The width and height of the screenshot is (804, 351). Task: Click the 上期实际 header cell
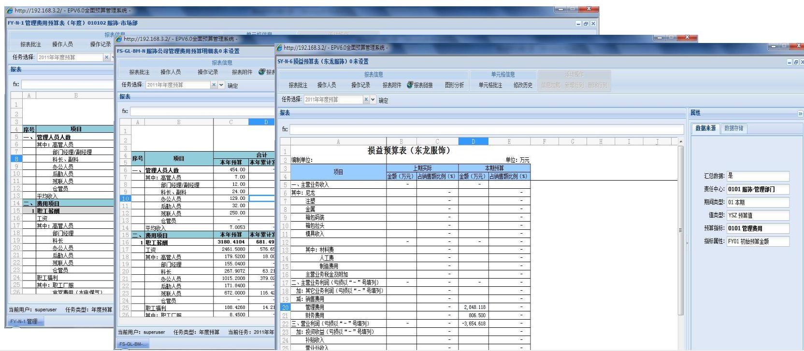422,168
